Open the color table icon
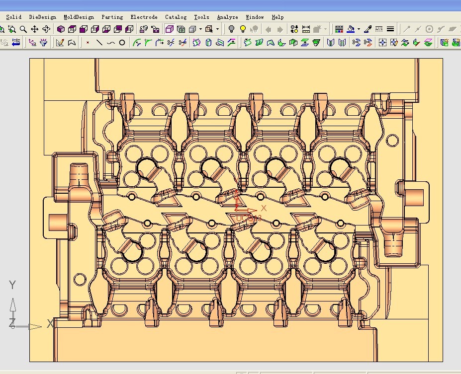461x374 pixels. point(339,29)
